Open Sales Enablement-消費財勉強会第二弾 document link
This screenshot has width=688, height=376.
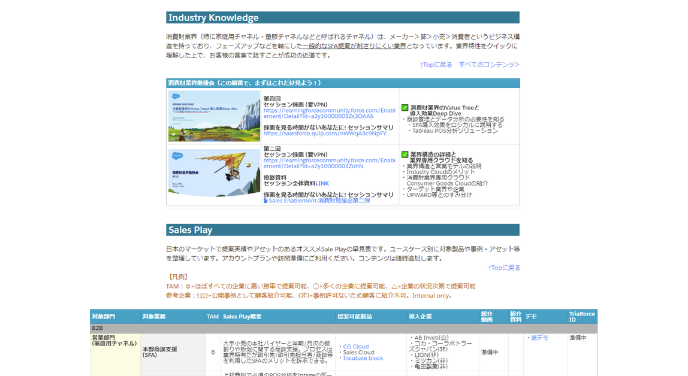[319, 201]
